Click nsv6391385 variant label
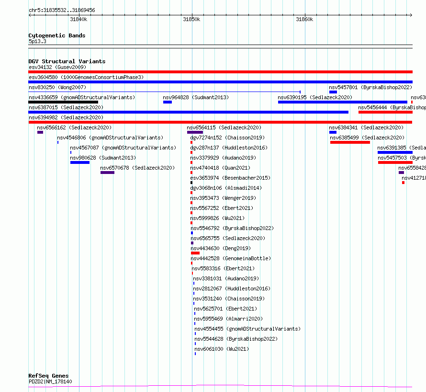Image resolution: width=426 pixels, height=392 pixels. (x=402, y=148)
